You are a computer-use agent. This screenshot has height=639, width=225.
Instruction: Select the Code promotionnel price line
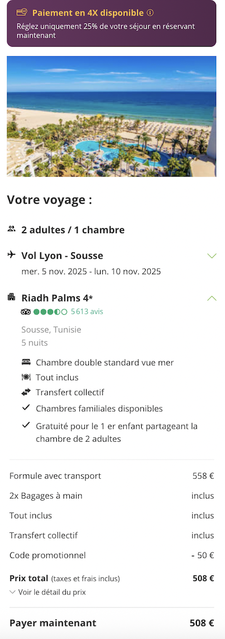pyautogui.click(x=112, y=555)
